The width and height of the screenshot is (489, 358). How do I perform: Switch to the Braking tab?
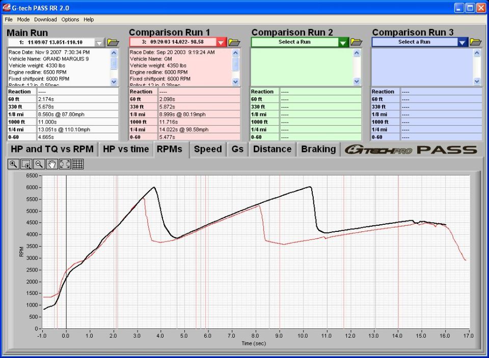coord(318,149)
